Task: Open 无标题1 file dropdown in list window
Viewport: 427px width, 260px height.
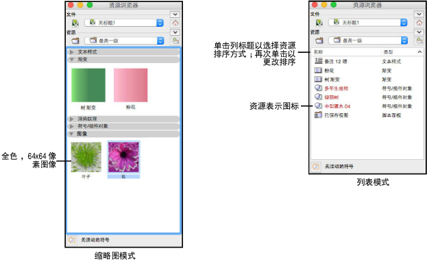Action: 368,23
